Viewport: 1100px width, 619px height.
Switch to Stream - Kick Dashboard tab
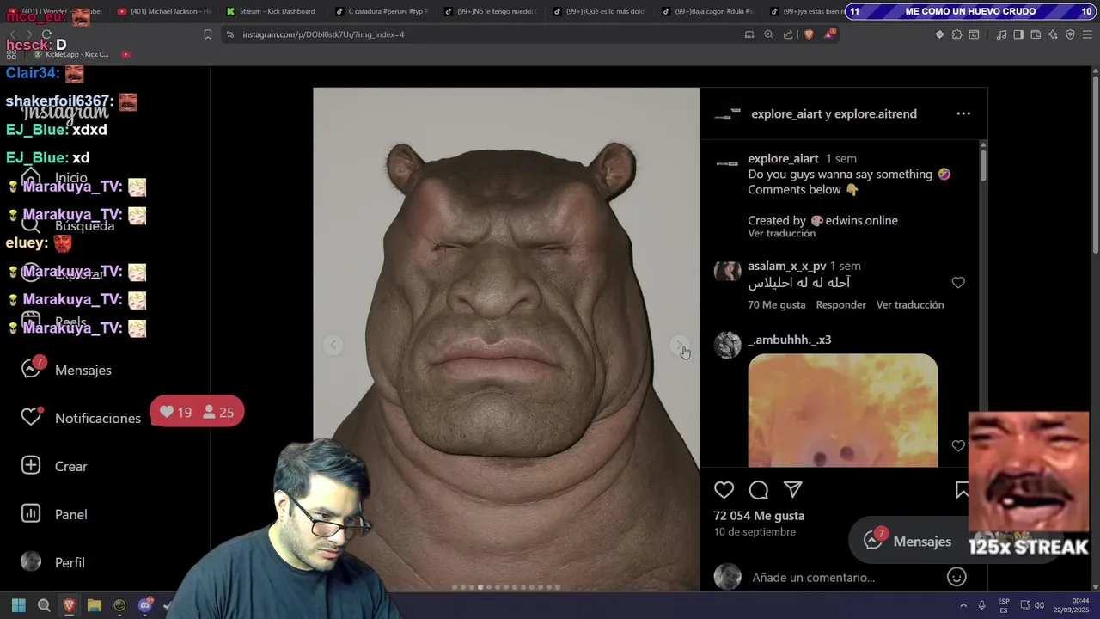click(272, 11)
